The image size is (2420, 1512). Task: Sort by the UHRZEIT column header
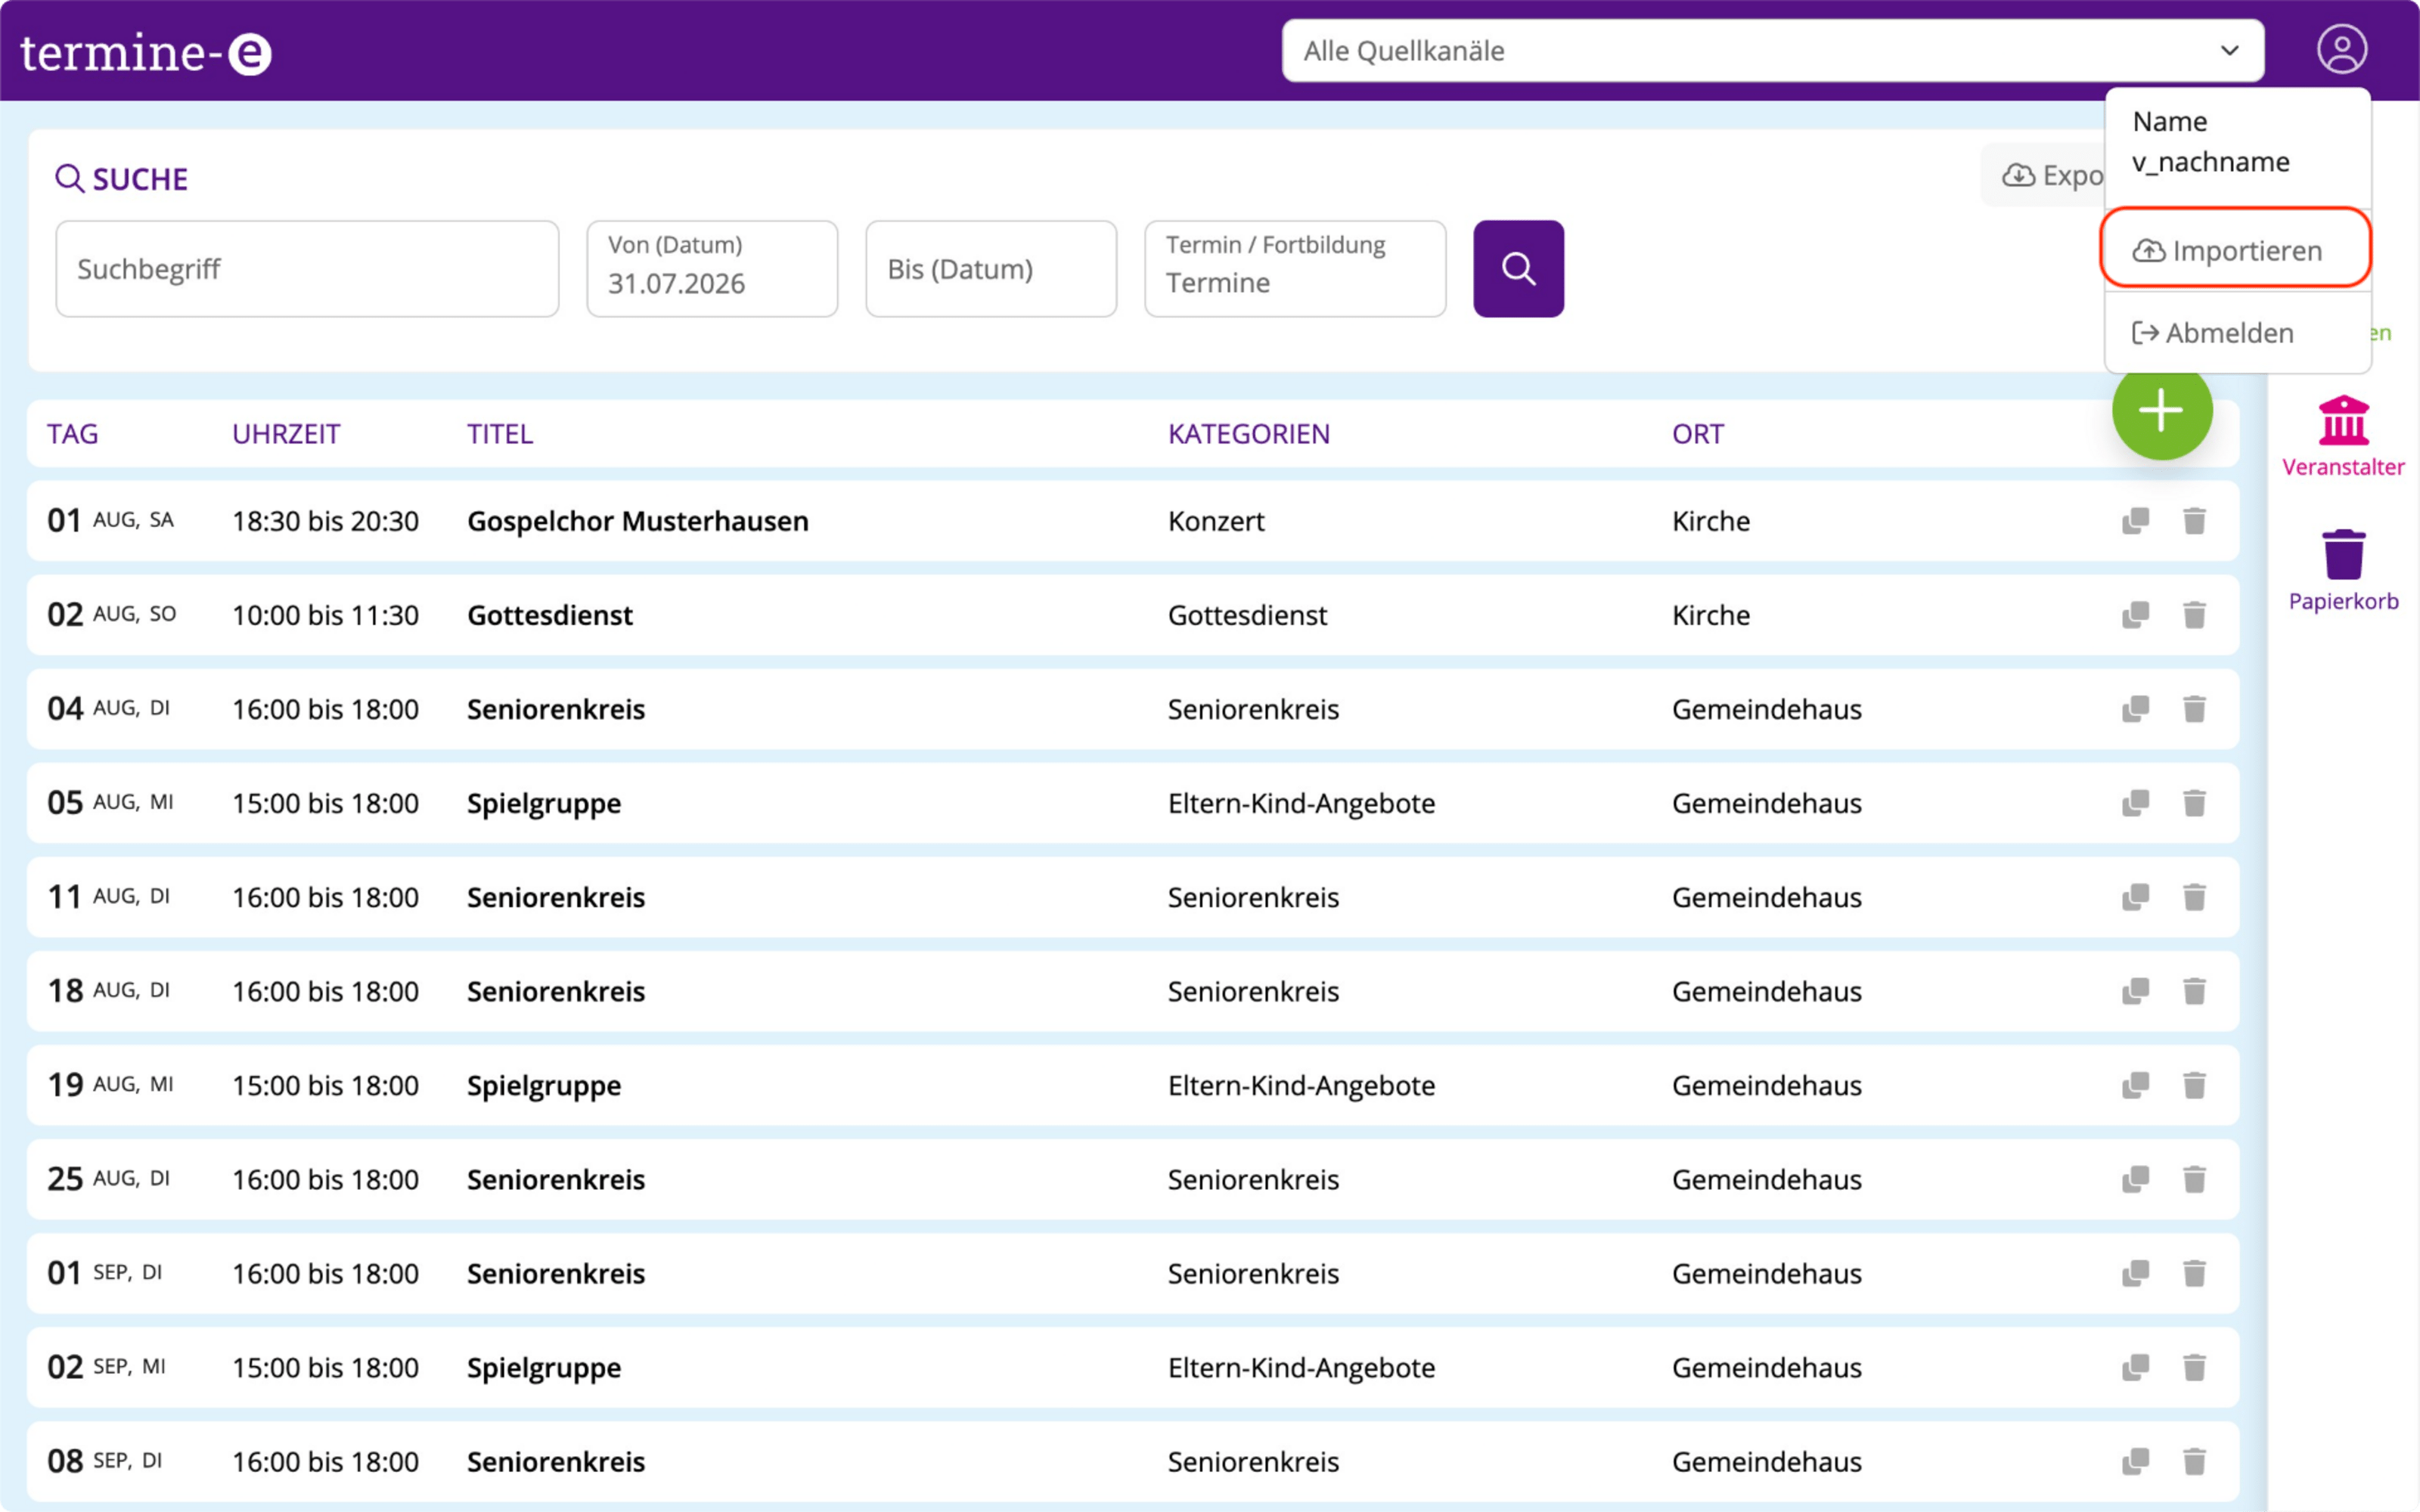[x=286, y=433]
